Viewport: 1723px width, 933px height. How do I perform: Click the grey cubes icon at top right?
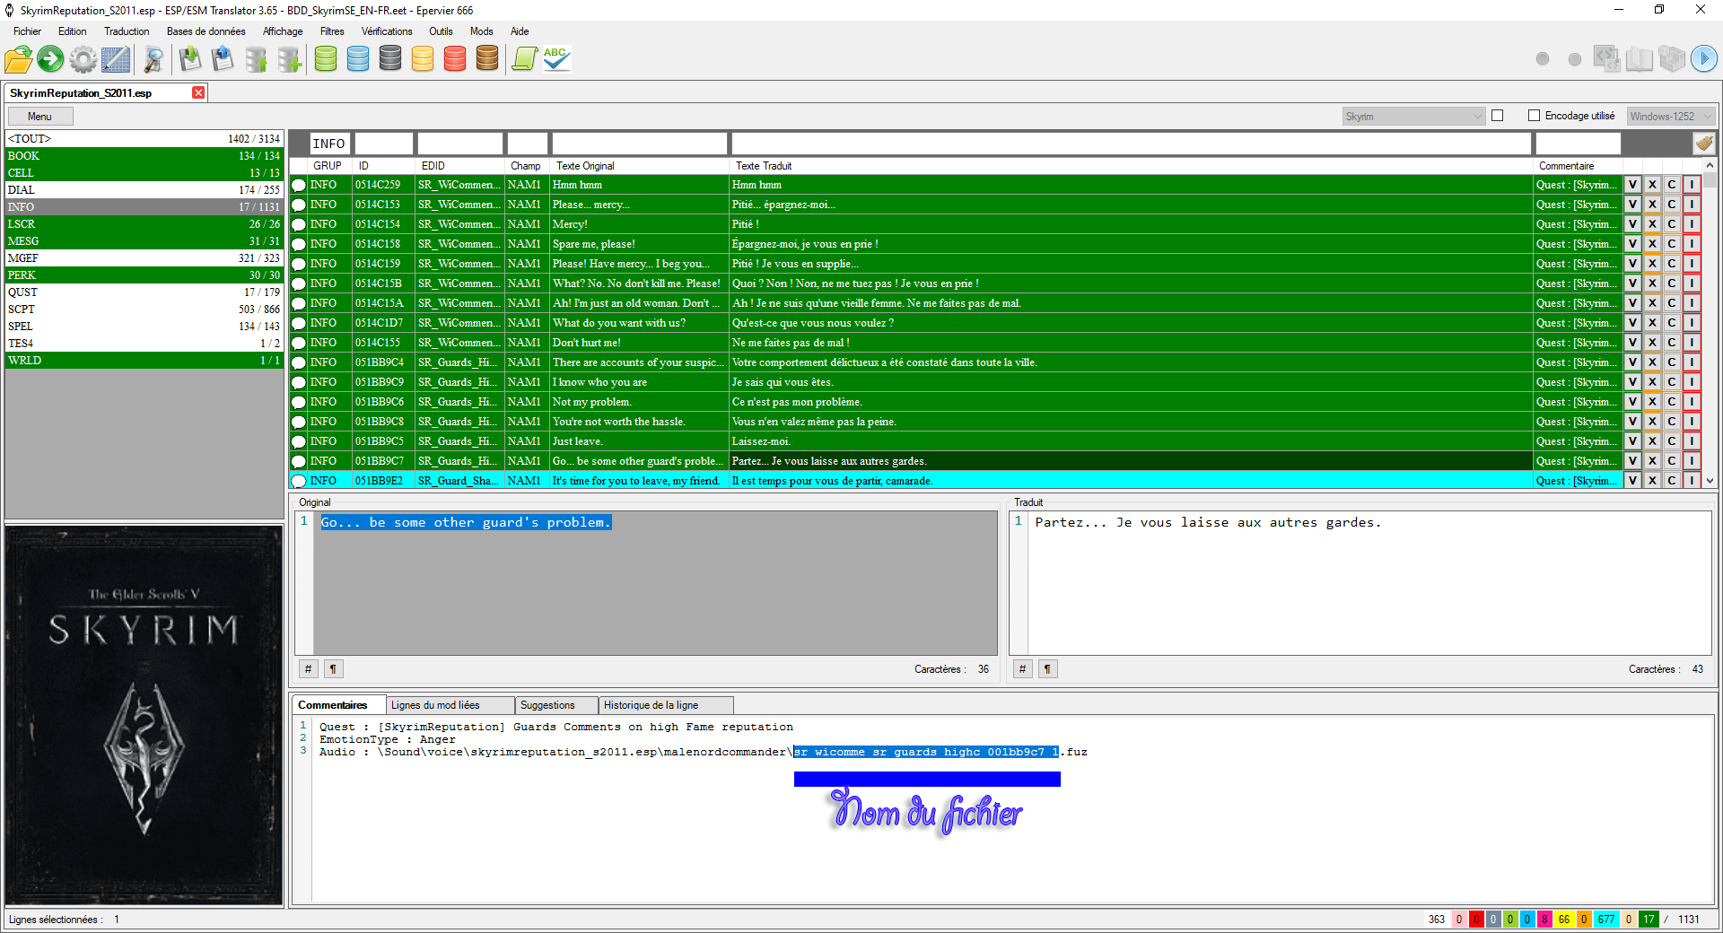click(x=1672, y=59)
